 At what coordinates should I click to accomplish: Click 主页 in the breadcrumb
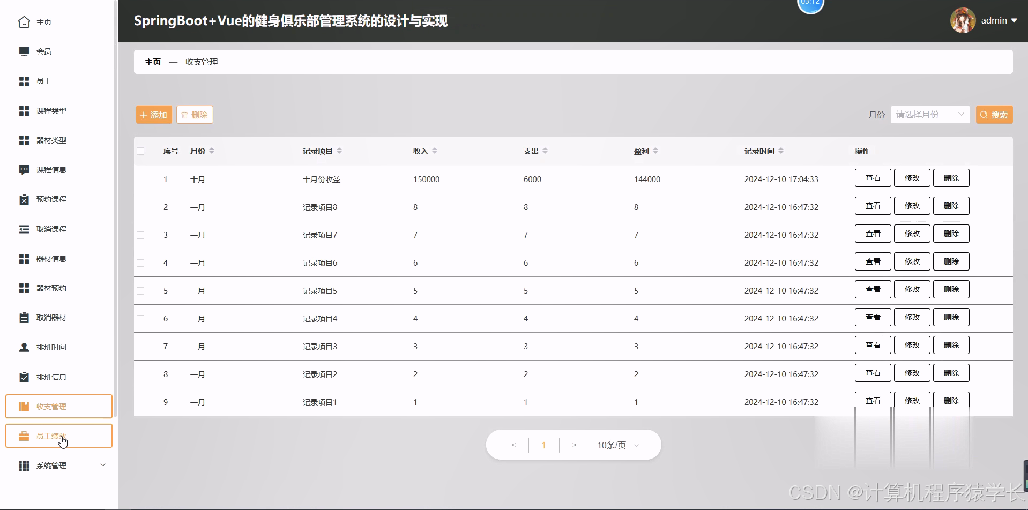[152, 62]
